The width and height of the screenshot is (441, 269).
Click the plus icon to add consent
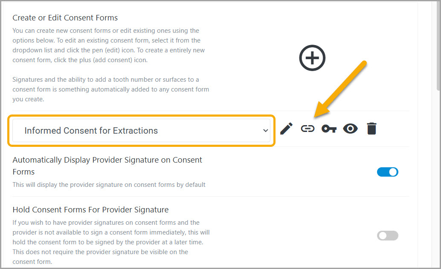click(312, 58)
